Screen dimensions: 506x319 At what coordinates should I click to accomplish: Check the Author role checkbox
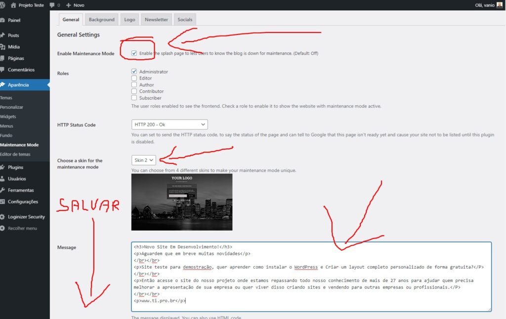coord(134,84)
